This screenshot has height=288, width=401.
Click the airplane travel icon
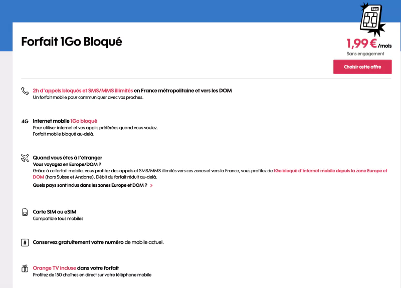click(x=25, y=158)
